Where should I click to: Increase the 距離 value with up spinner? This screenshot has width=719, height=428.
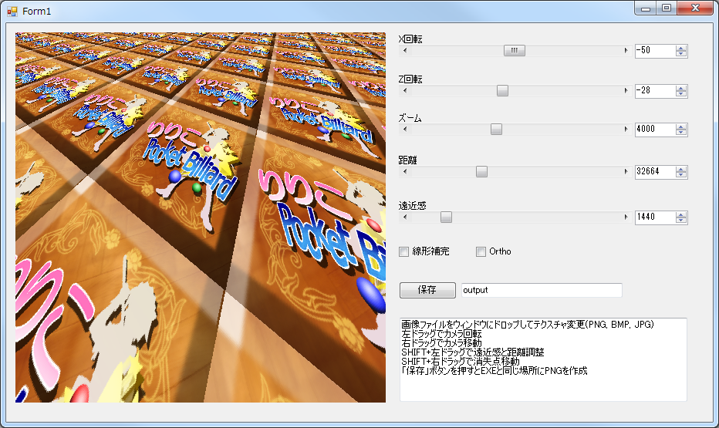pos(681,169)
